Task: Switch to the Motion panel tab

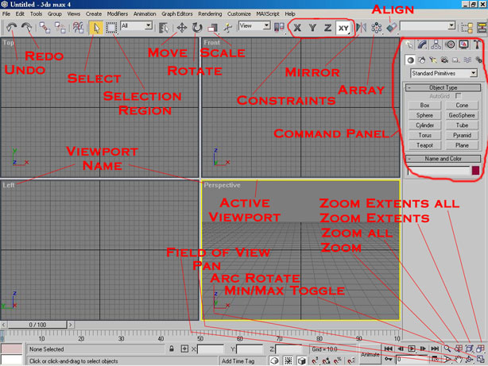Action: 450,44
